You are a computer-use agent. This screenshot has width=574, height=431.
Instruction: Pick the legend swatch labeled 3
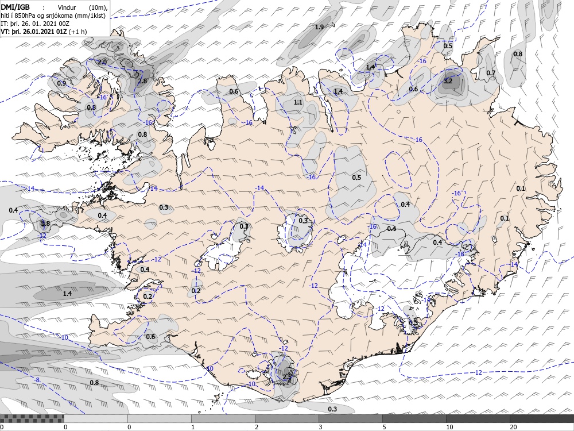[x=350, y=418]
